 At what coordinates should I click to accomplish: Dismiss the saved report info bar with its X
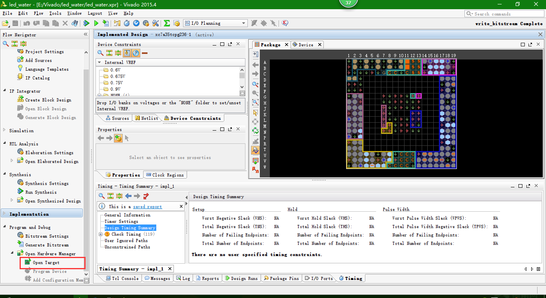pos(181,207)
